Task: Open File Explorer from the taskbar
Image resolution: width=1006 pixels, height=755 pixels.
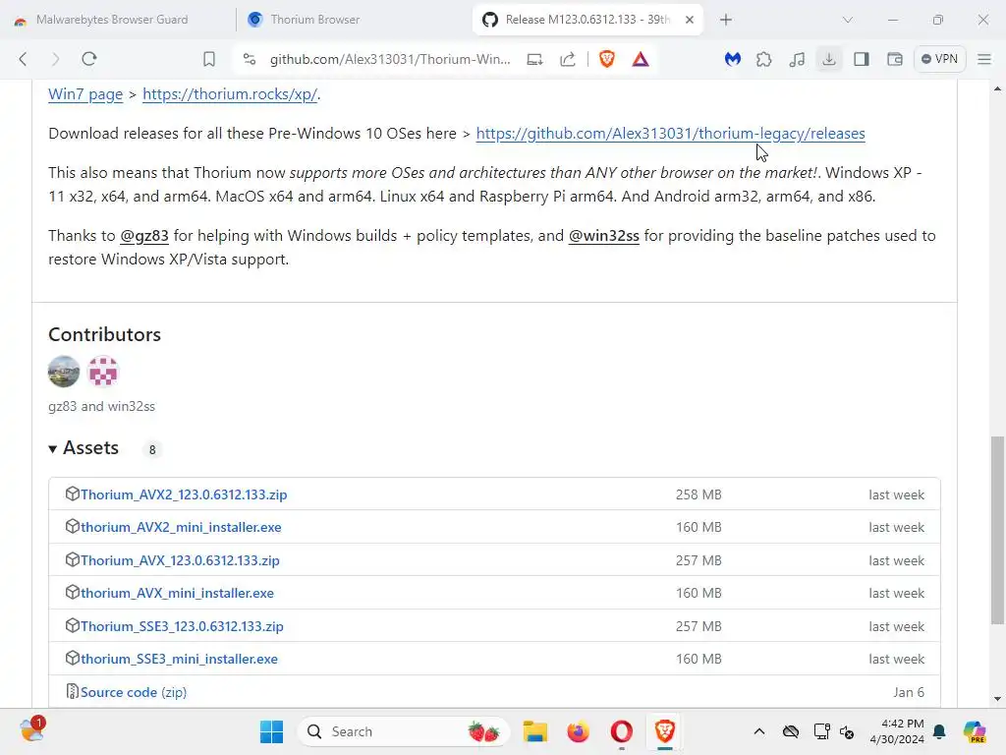Action: click(534, 731)
